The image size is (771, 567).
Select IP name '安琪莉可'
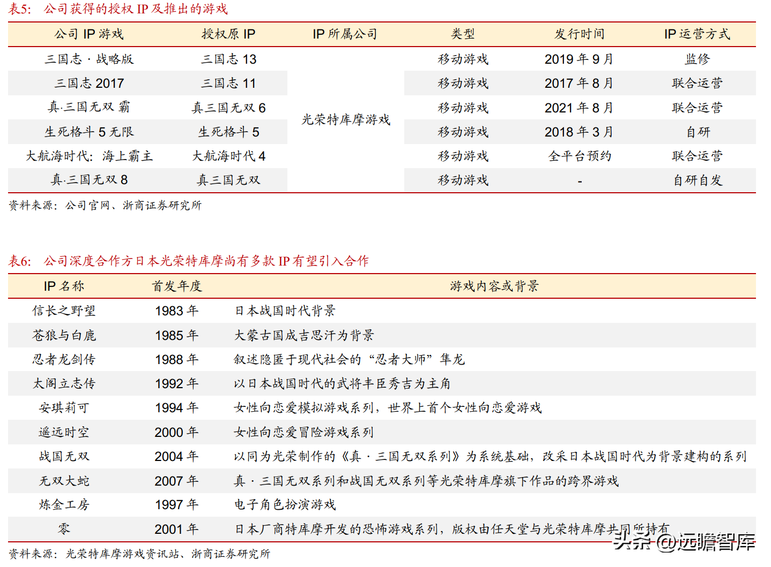64,408
